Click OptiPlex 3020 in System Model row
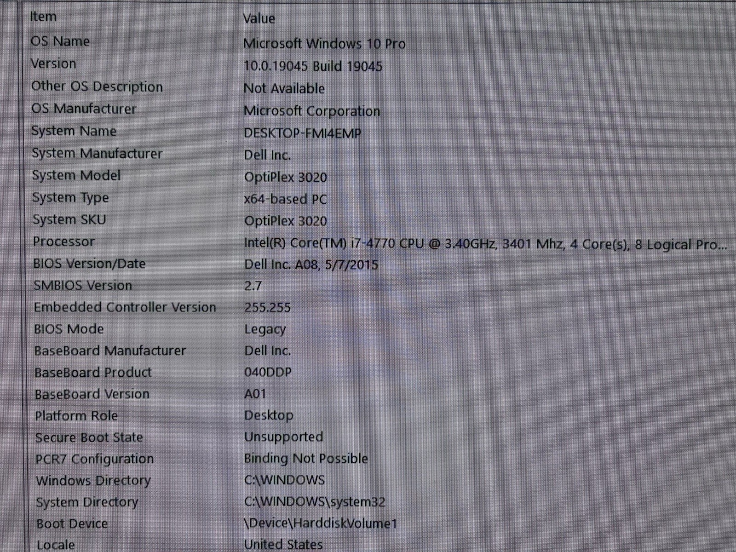Viewport: 736px width, 552px height. click(x=286, y=177)
